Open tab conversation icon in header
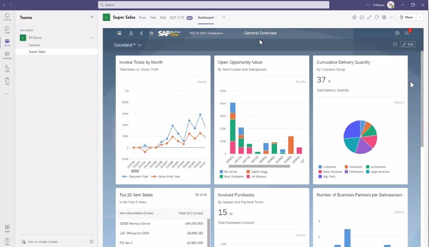This screenshot has height=247, width=429. click(362, 17)
